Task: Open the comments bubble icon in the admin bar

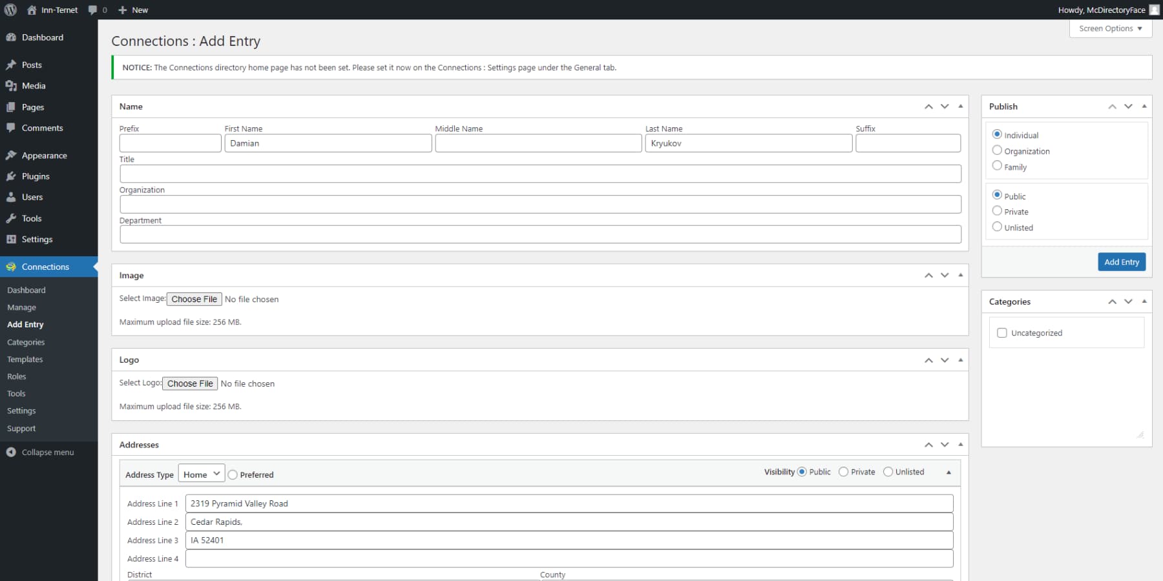Action: [x=92, y=10]
